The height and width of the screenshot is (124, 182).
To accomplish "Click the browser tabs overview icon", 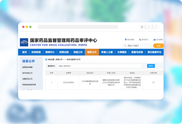I will click(x=156, y=27).
